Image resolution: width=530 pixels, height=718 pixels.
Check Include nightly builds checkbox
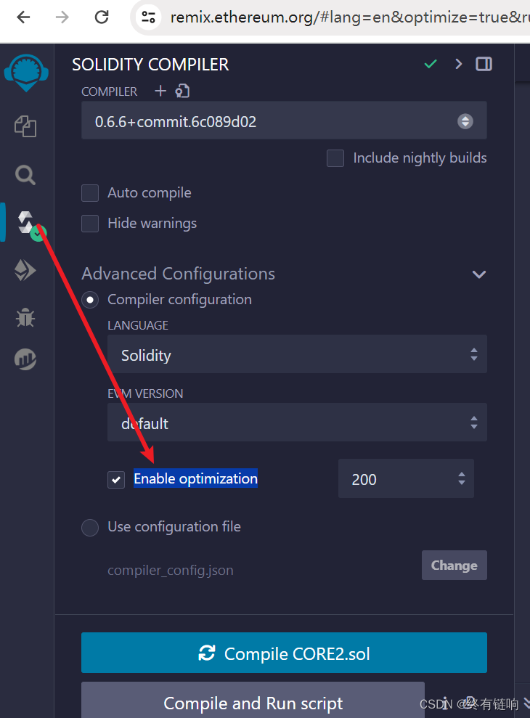click(335, 158)
